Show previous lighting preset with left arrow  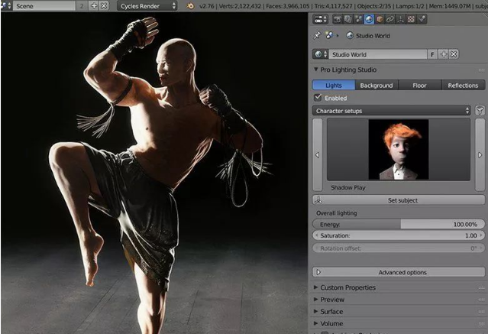318,155
